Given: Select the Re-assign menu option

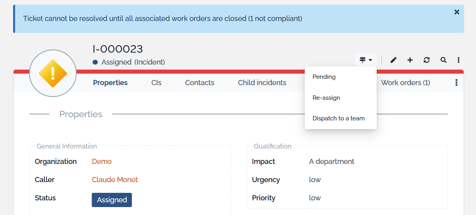Looking at the screenshot, I should pyautogui.click(x=326, y=98).
